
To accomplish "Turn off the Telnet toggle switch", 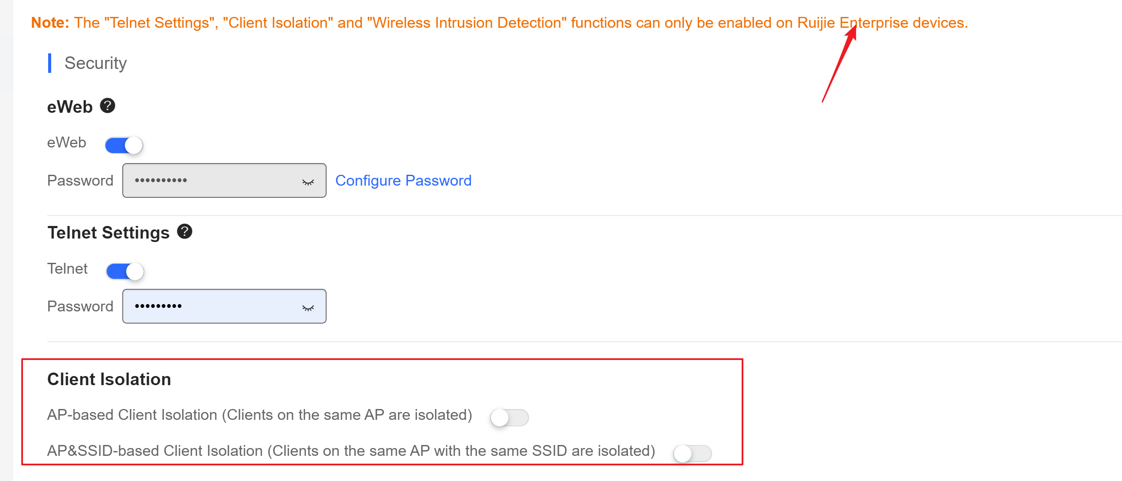I will tap(125, 271).
